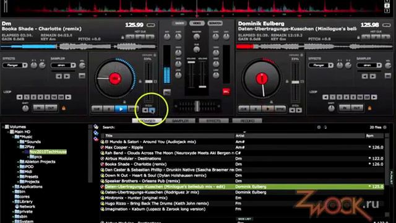396x223 pixels.
Task: Click the right deck SYNC button
Action: click(x=280, y=109)
